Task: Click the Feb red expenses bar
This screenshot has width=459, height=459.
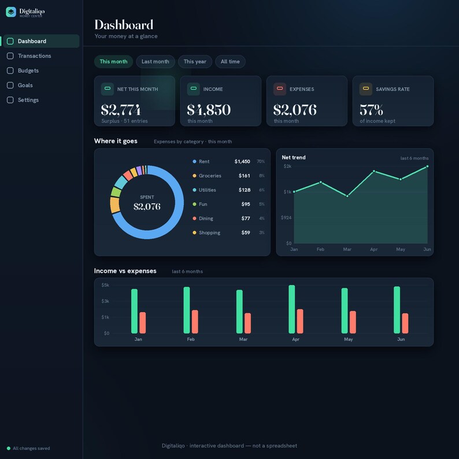Action: tap(195, 322)
